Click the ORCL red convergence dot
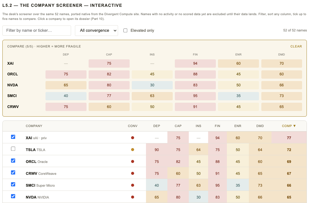This screenshot has height=203, width=311. click(x=133, y=161)
